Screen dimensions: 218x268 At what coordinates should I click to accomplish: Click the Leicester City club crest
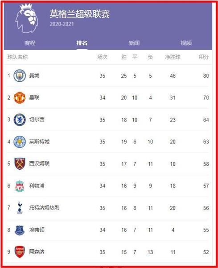20,142
